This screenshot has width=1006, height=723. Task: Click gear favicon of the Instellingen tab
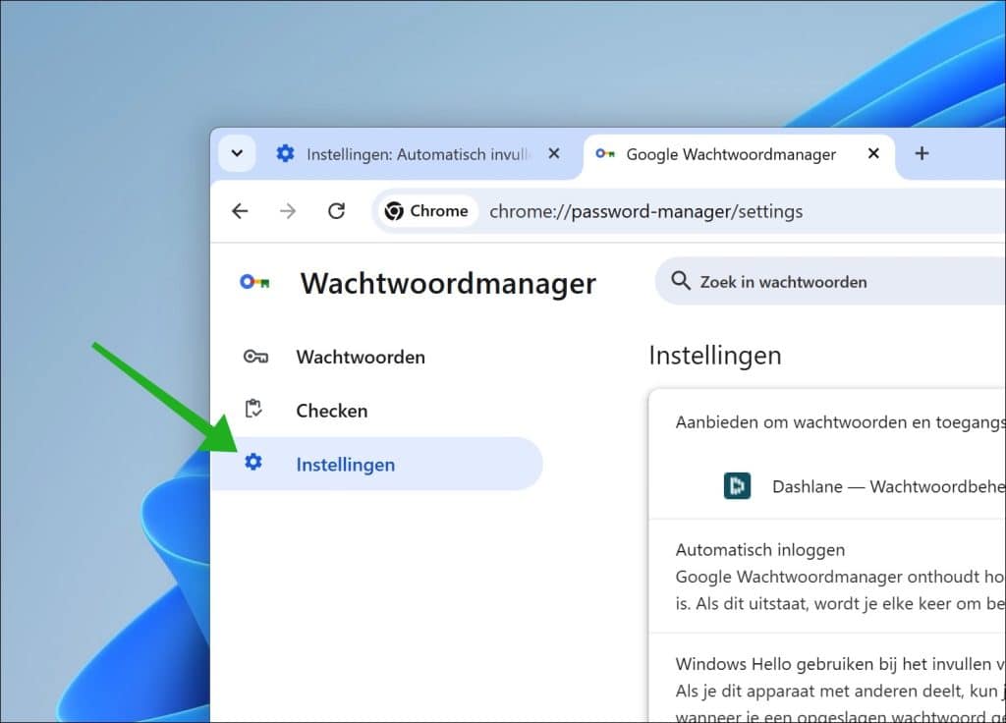[x=285, y=153]
